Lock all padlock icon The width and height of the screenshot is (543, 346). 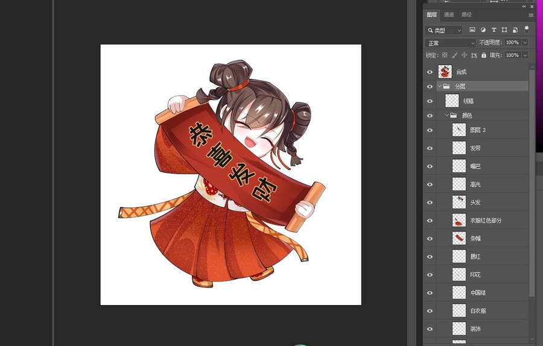484,55
